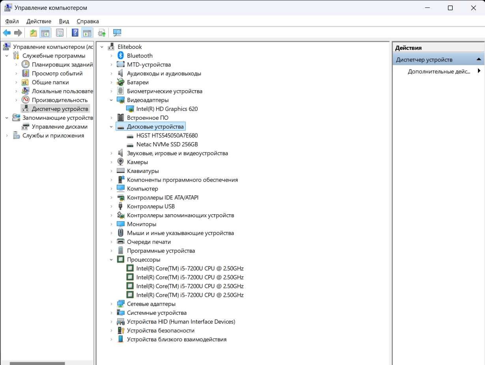Collapse the Дисковые устройства category

tap(112, 126)
